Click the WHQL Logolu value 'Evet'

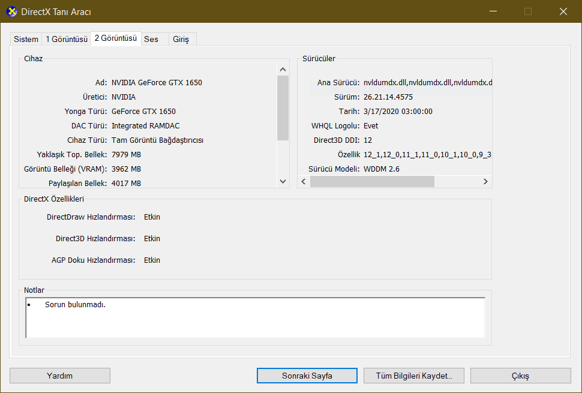(x=371, y=126)
